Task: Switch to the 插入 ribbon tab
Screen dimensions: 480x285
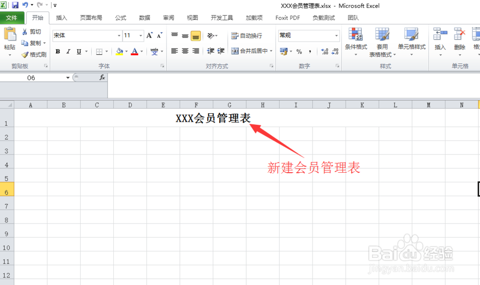Action: coord(61,18)
